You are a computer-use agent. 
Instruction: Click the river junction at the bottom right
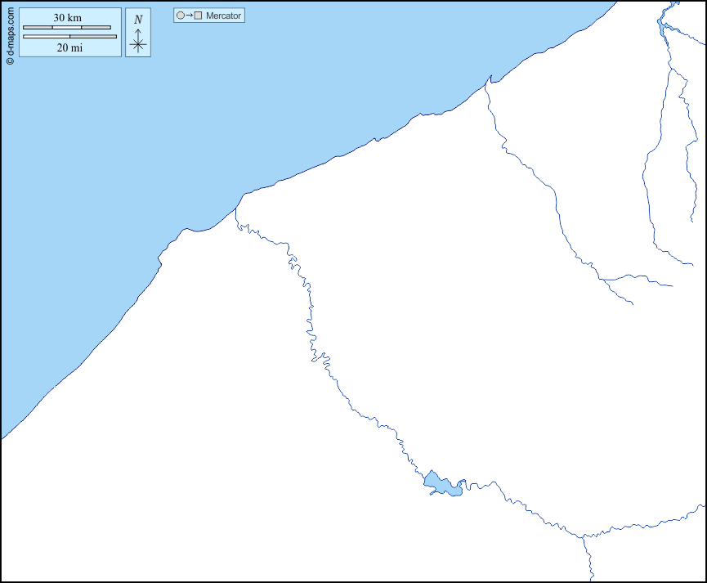tap(584, 537)
